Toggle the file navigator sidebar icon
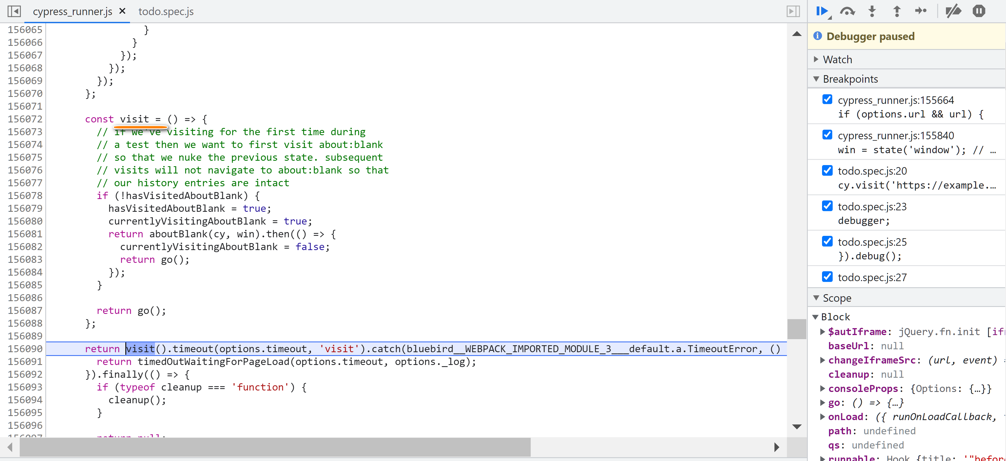The image size is (1006, 461). (x=14, y=11)
